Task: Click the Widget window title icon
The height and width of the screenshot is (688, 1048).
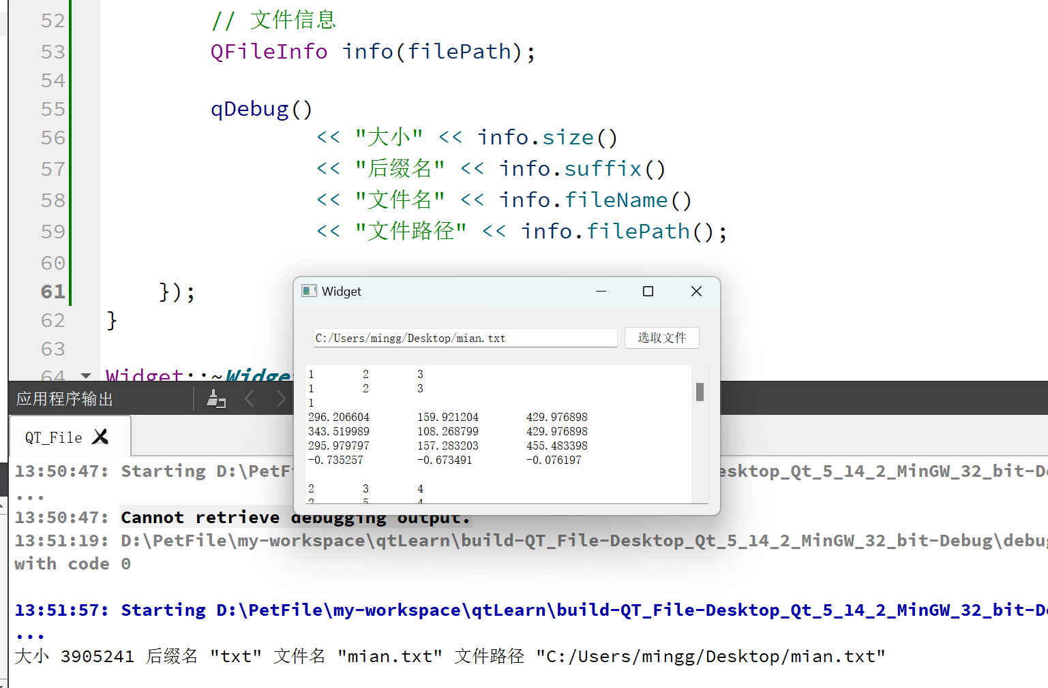Action: pos(309,291)
